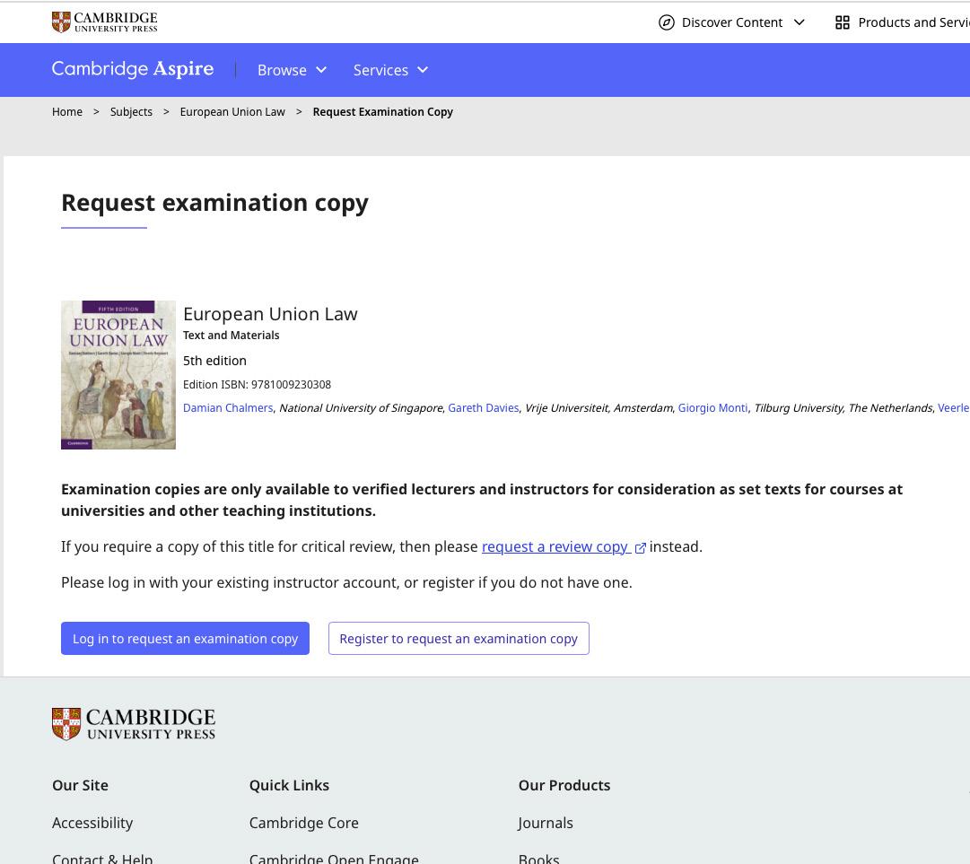
Task: Open the Discover Content menu
Action: click(732, 23)
